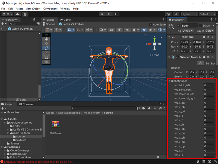Toggle hidden packages count 16
This screenshot has height=164, width=218.
coord(162,108)
